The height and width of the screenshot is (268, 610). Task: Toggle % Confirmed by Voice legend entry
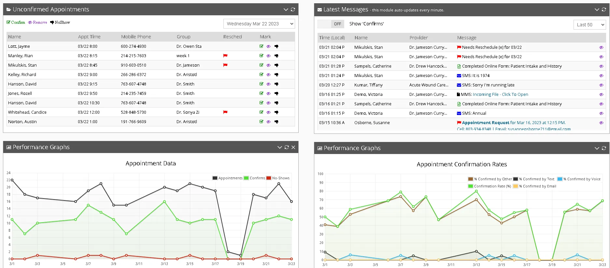point(579,179)
